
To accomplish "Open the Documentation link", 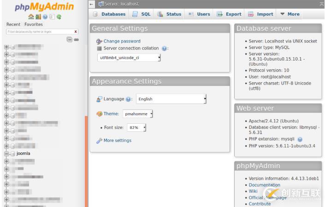I will click(264, 185).
